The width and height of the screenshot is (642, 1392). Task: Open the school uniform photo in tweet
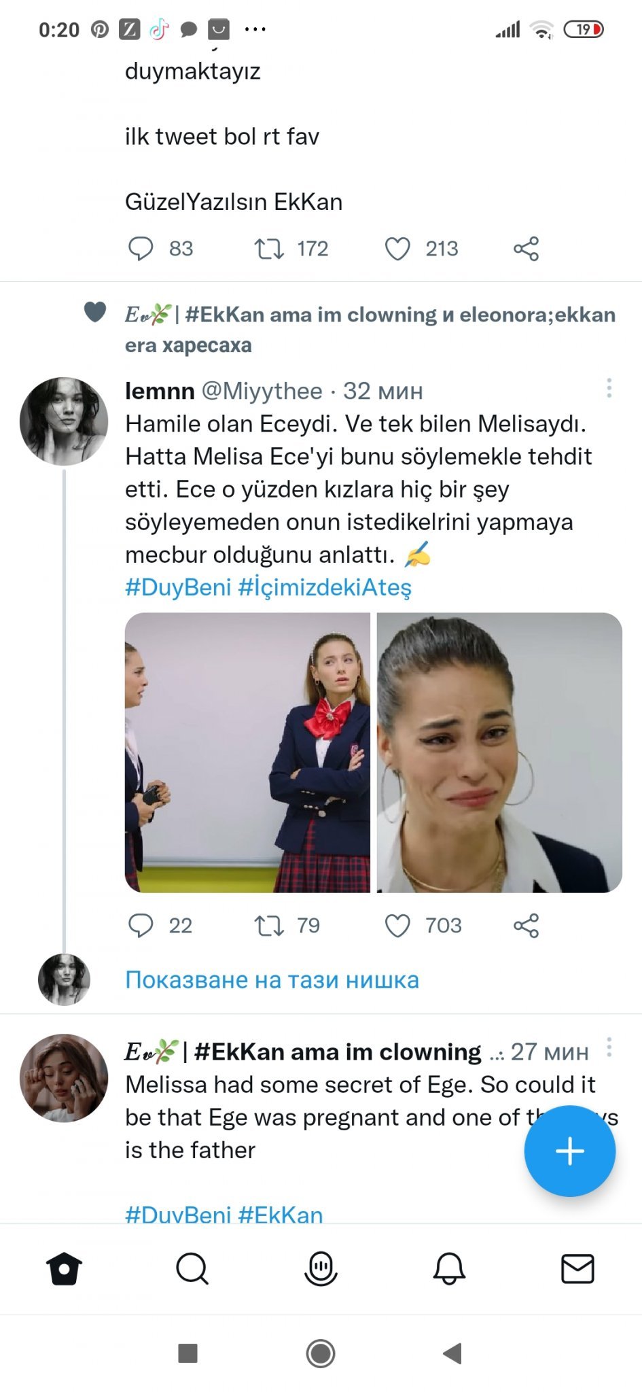click(x=247, y=752)
